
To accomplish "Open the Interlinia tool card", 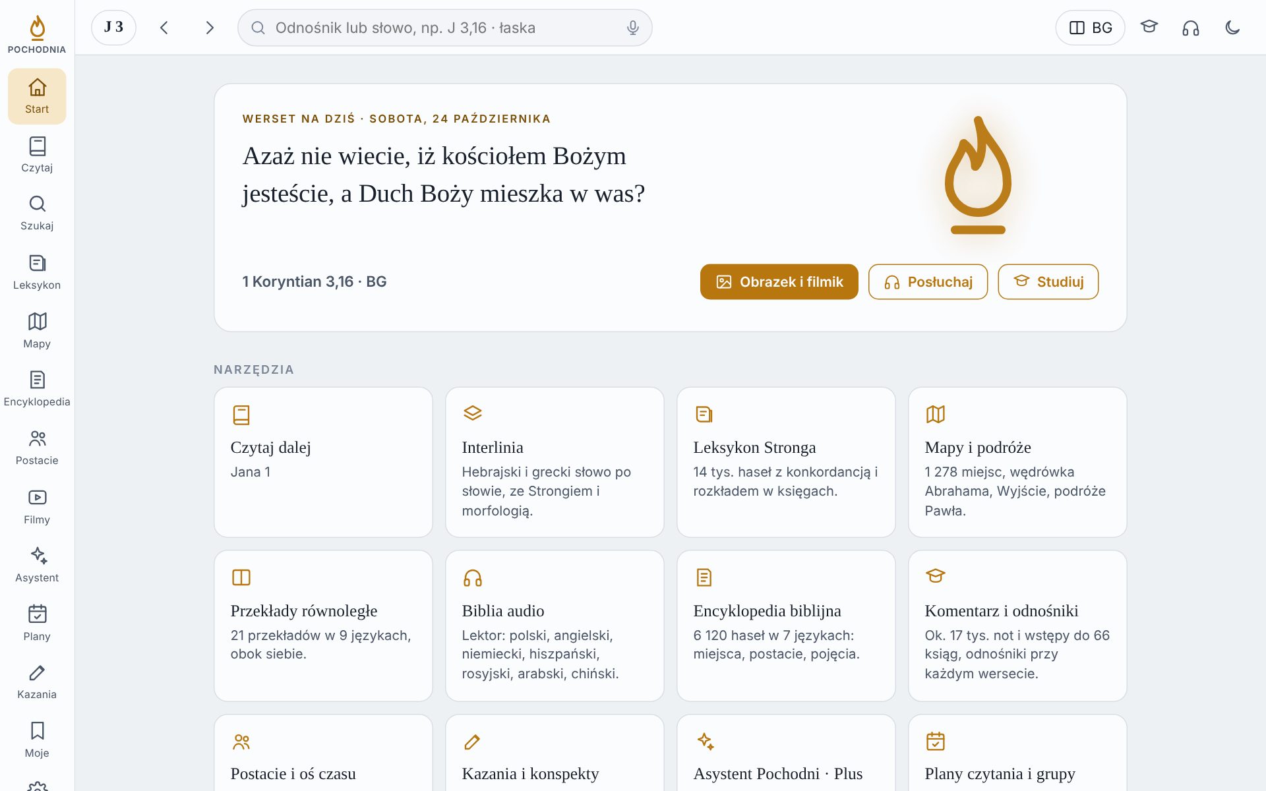I will click(555, 462).
